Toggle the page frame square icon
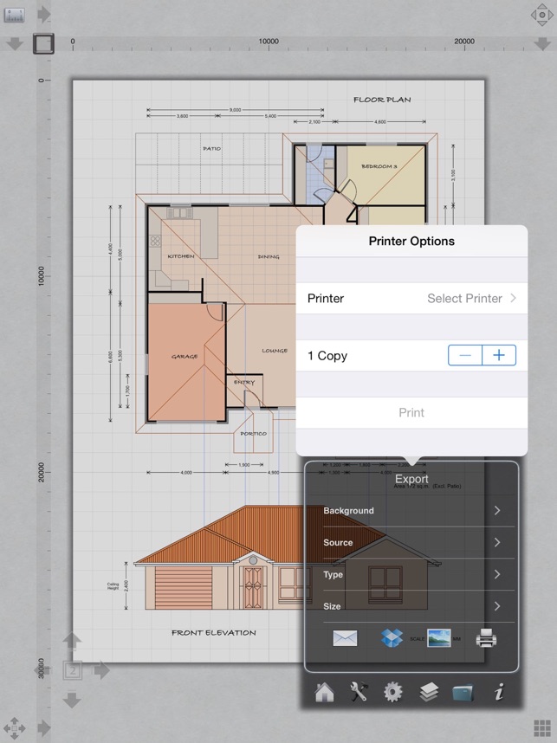Screen dimensions: 557x743 [x=43, y=44]
